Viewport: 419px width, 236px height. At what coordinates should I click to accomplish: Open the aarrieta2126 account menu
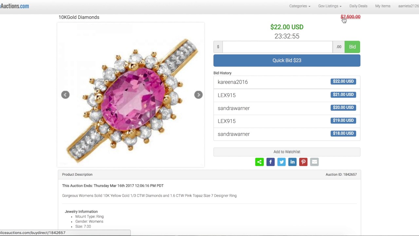[408, 6]
